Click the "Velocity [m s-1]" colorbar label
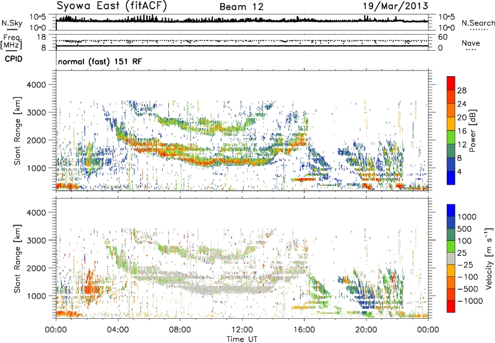495x343 pixels. [x=489, y=258]
